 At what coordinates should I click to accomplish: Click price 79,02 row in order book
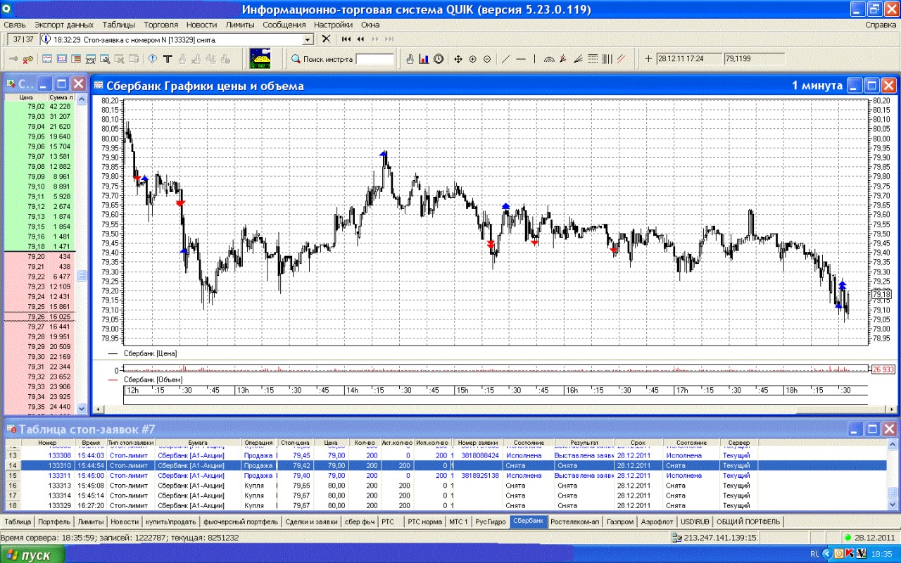coord(39,106)
